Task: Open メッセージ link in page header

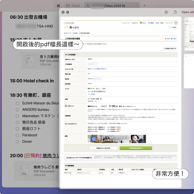Action: coord(126,23)
